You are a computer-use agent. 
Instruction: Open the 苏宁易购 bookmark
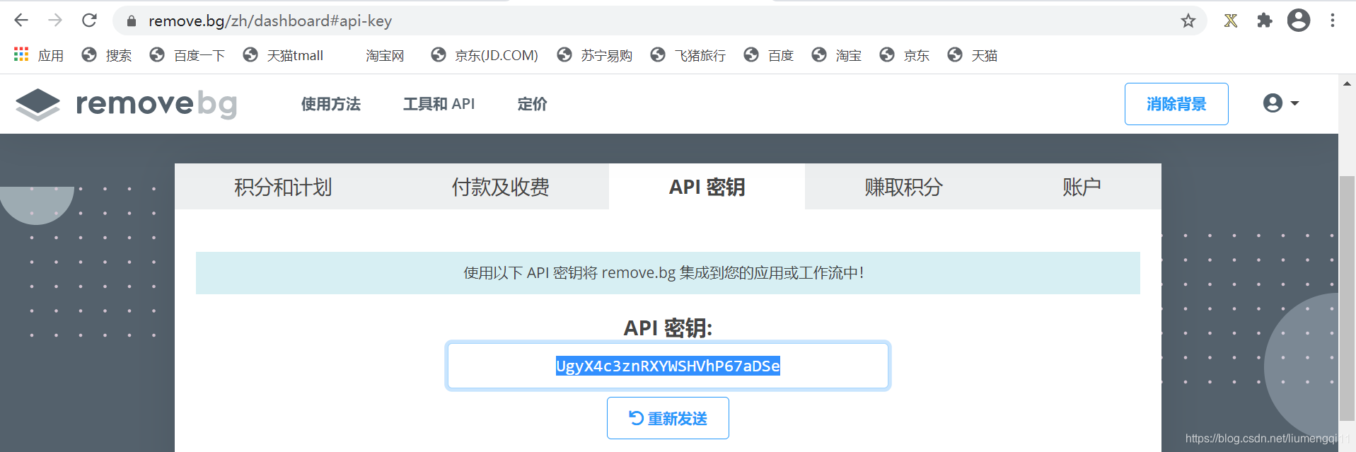[595, 55]
